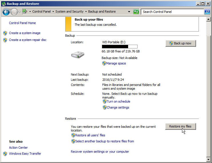Open the Change settings link
212x163 pixels.
point(118,107)
